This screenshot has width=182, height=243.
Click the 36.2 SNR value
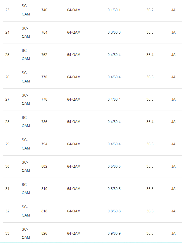click(x=150, y=10)
